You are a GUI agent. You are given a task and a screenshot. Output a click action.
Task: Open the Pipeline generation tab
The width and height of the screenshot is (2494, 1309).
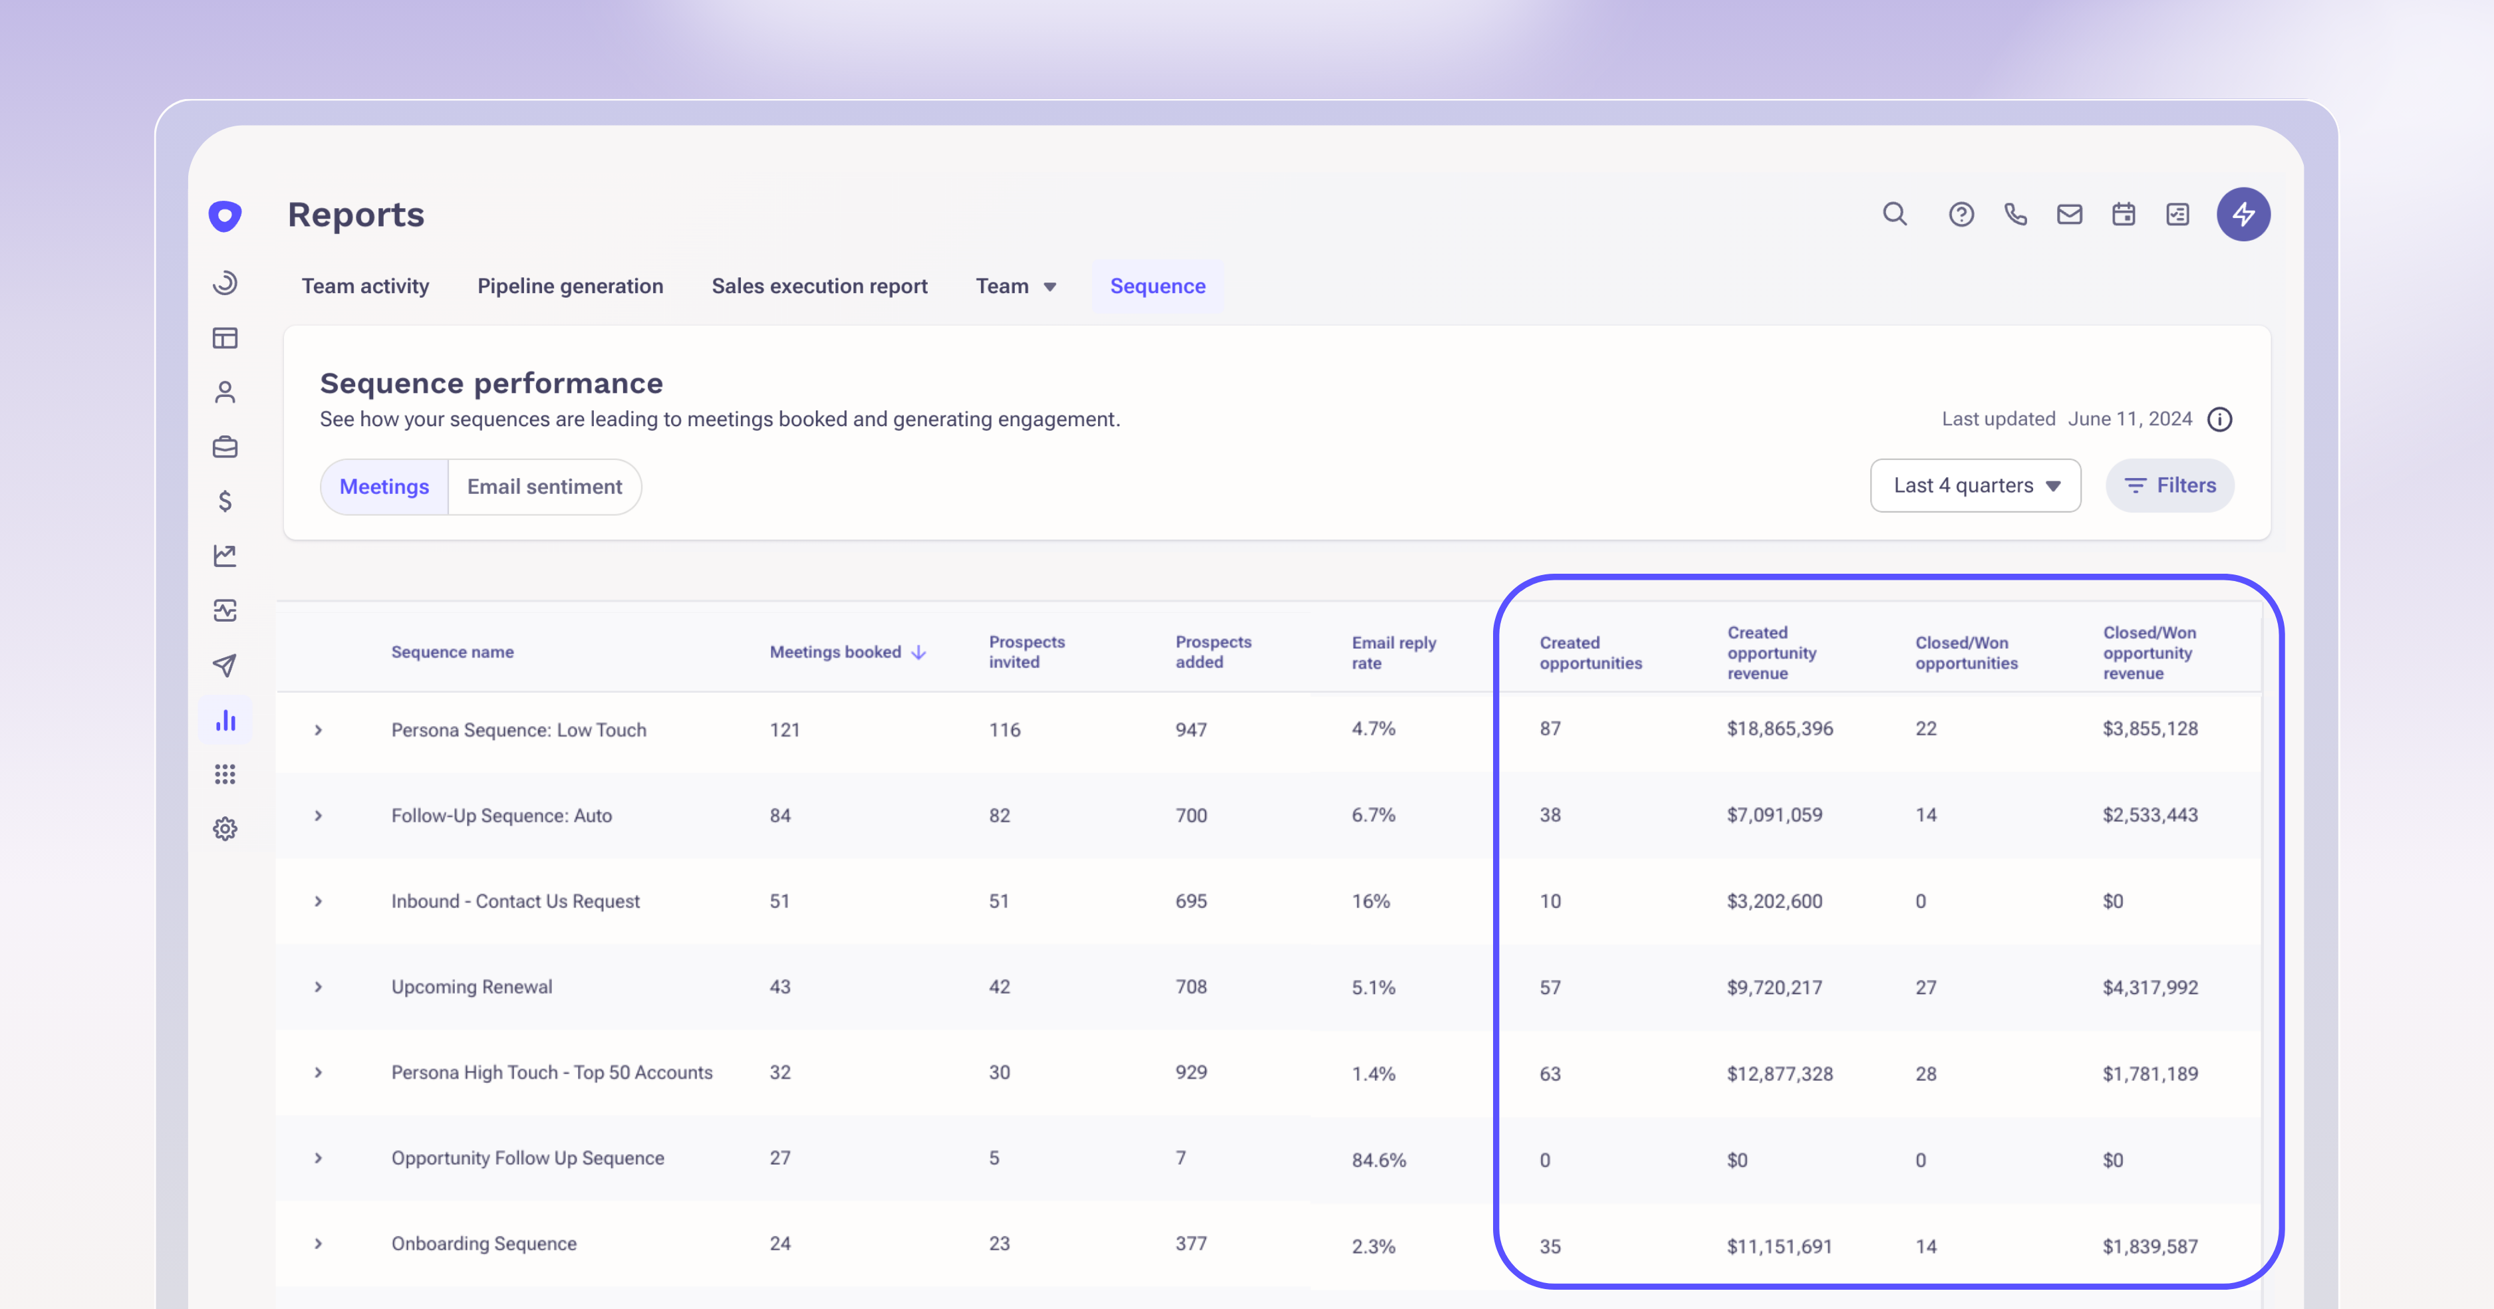570,285
